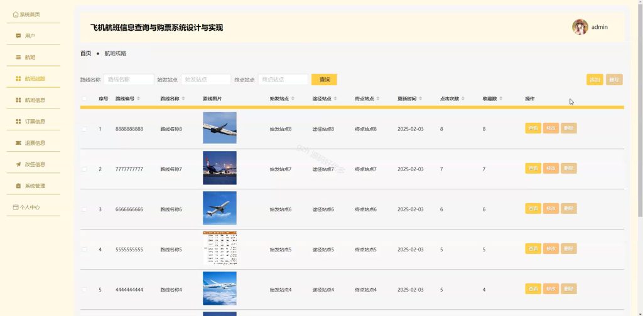
Task: Click 查看 for row 4444444444
Action: pyautogui.click(x=533, y=288)
